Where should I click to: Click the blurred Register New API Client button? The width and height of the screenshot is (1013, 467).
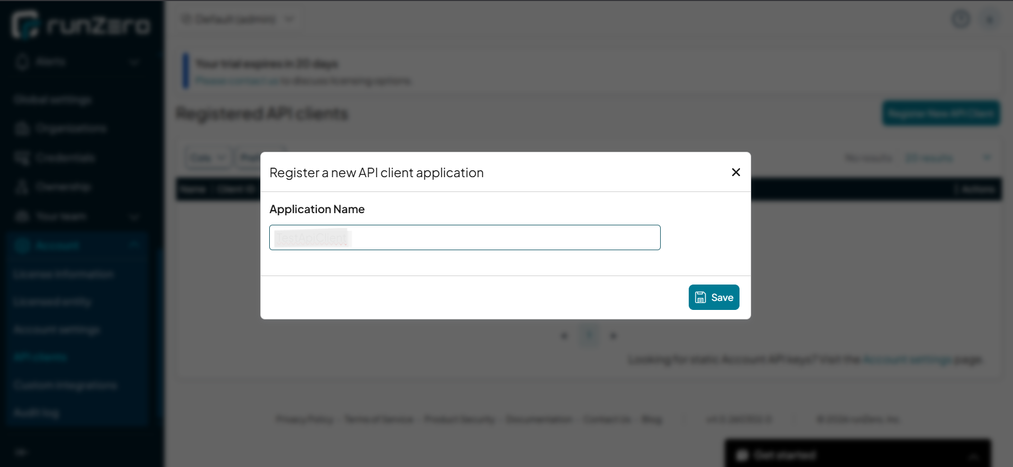pos(941,113)
